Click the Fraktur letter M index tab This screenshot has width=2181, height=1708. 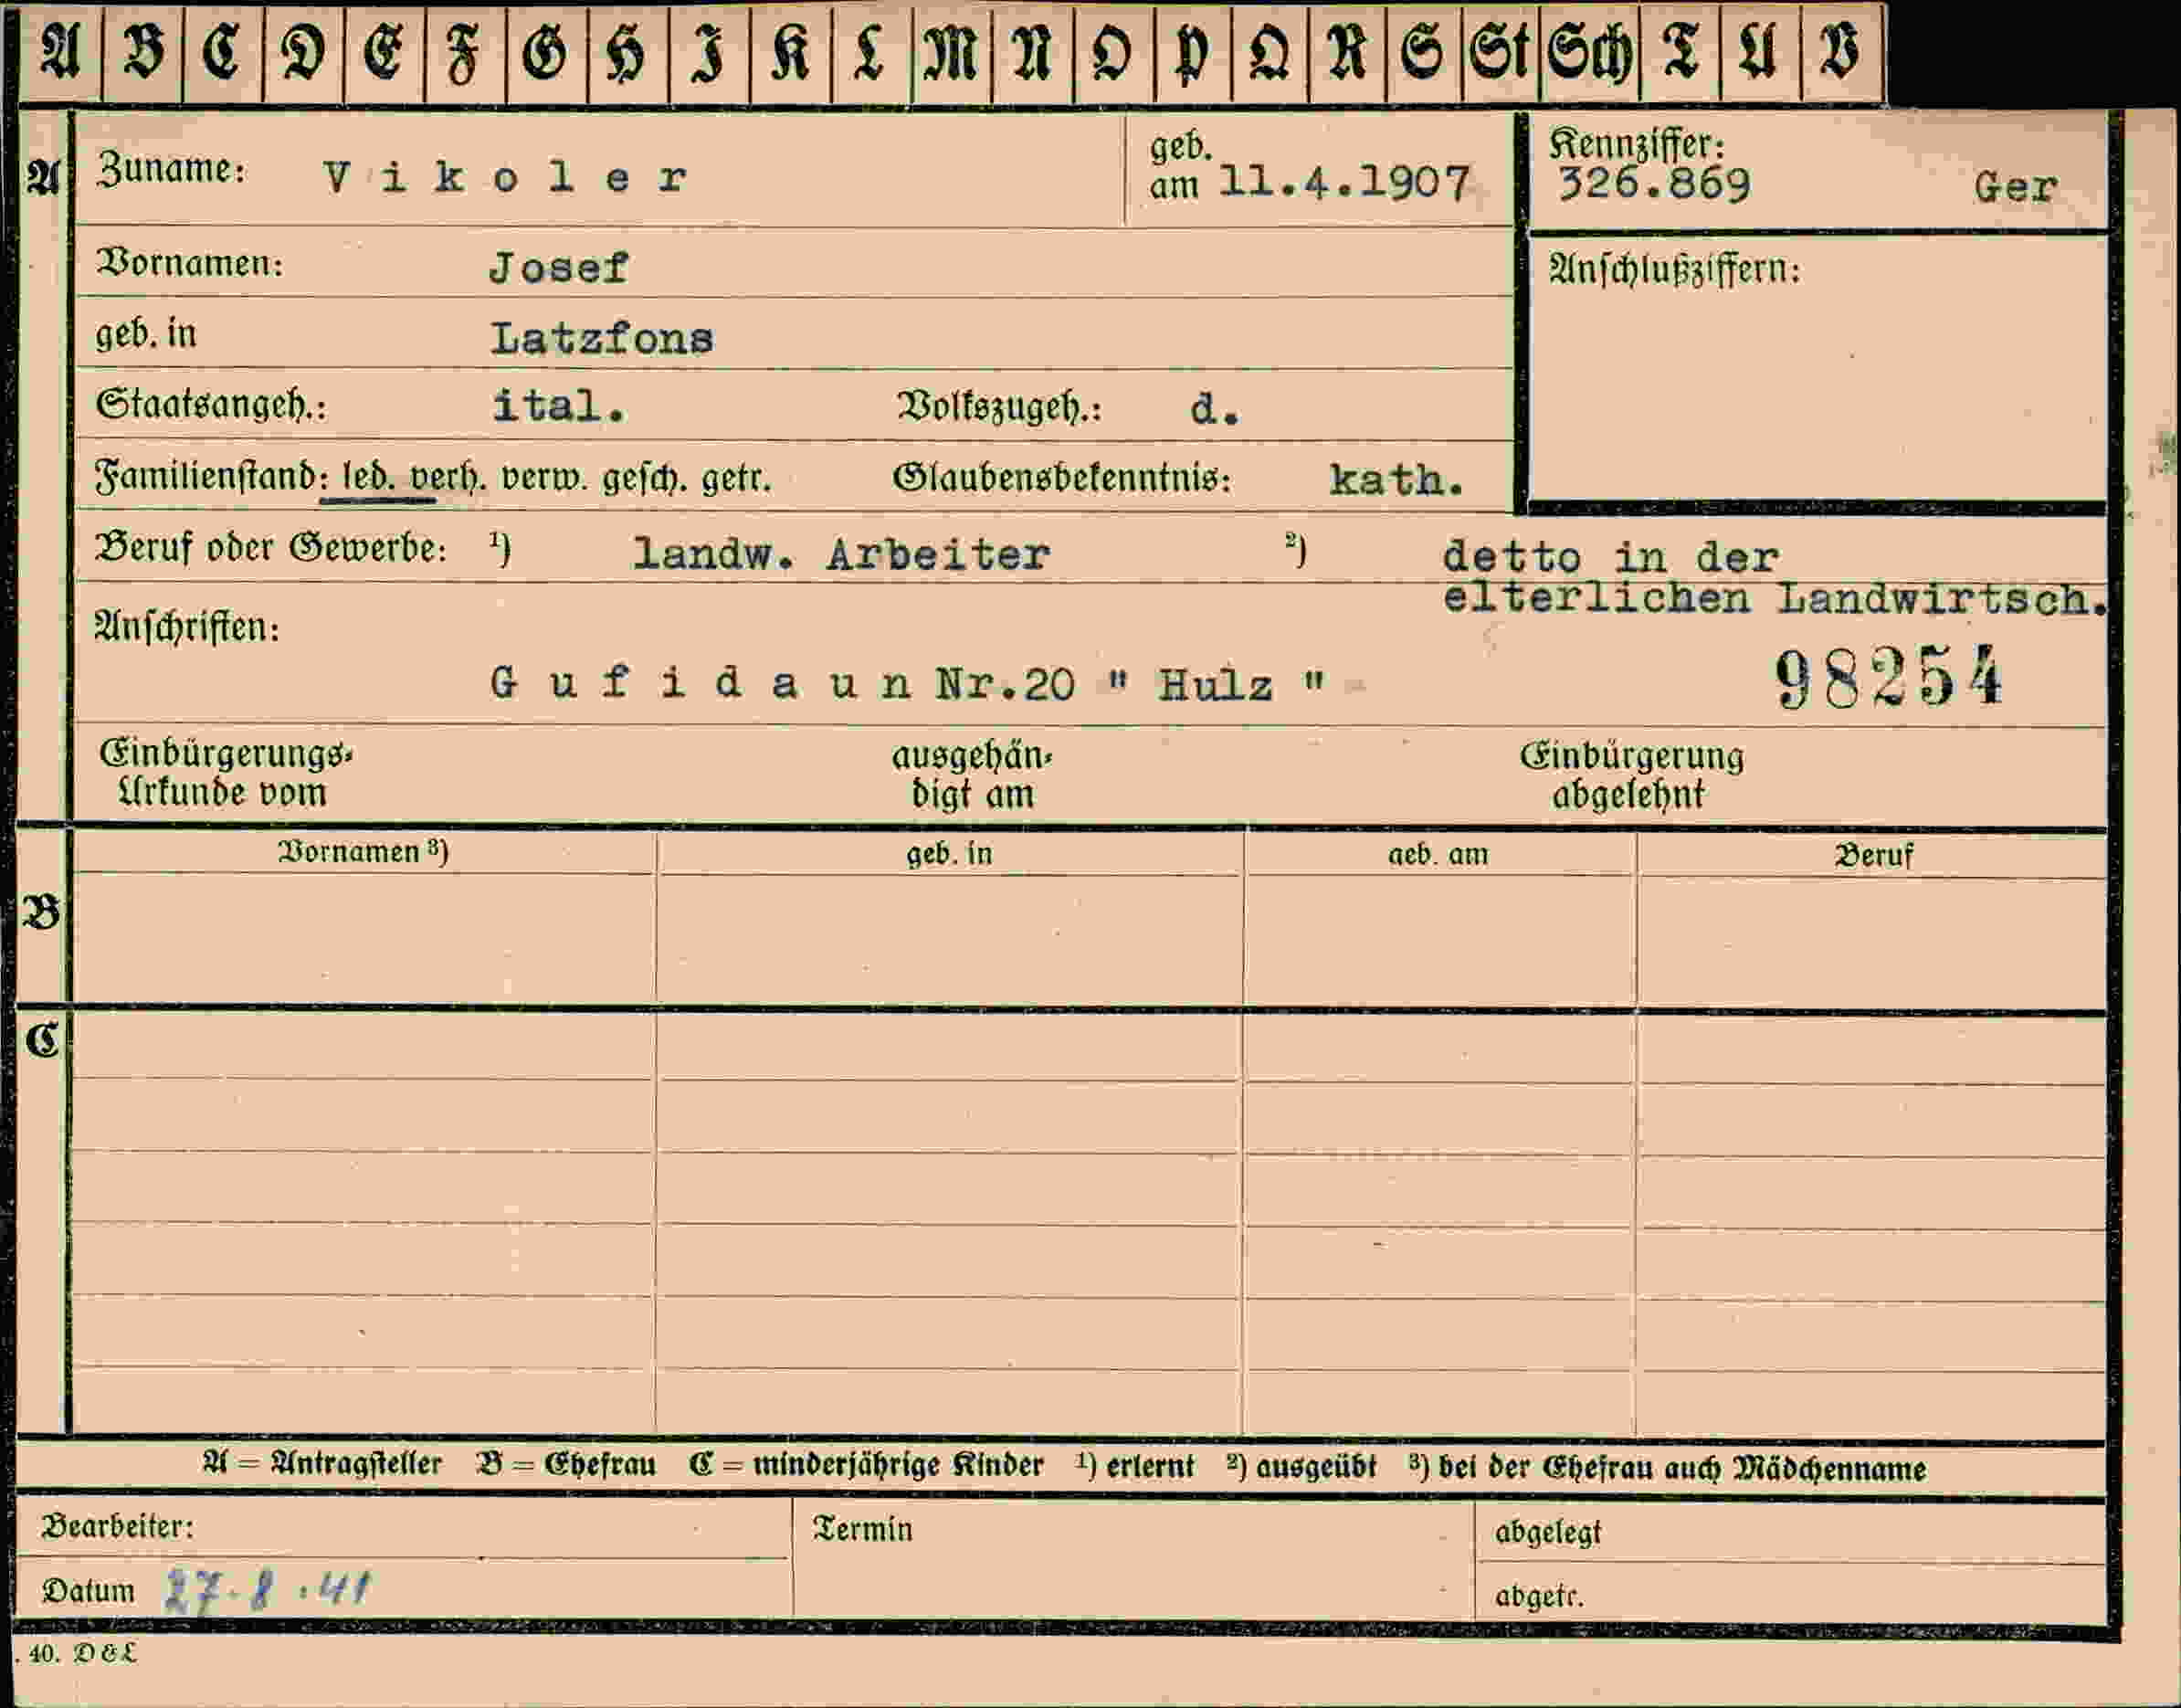951,53
